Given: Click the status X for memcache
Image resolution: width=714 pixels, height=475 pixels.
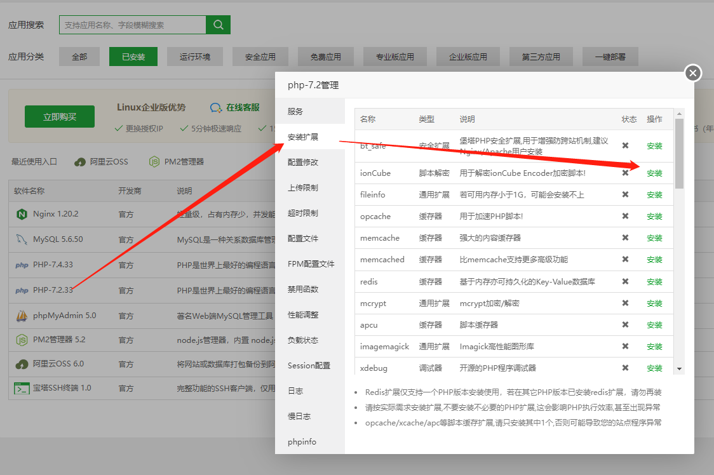Looking at the screenshot, I should (625, 237).
